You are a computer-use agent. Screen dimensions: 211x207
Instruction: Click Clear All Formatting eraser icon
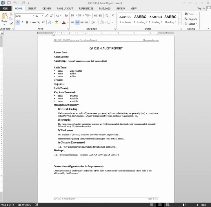(66, 16)
